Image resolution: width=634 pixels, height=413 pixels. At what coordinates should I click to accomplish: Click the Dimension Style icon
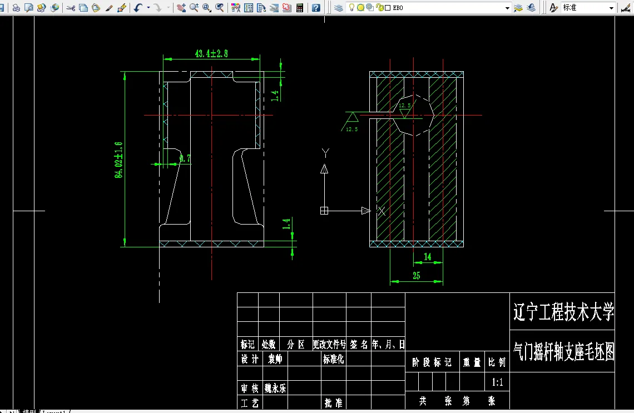click(625, 8)
